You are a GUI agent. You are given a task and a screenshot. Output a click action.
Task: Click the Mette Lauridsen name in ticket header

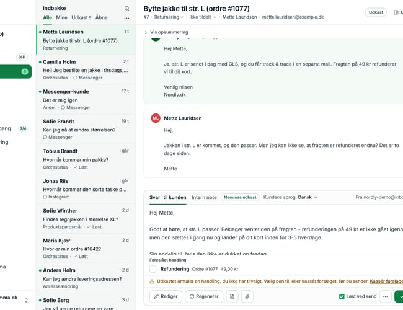tap(239, 17)
